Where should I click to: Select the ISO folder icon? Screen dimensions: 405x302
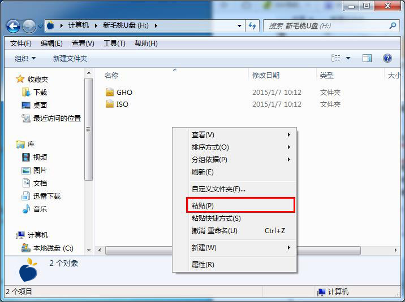pyautogui.click(x=110, y=104)
